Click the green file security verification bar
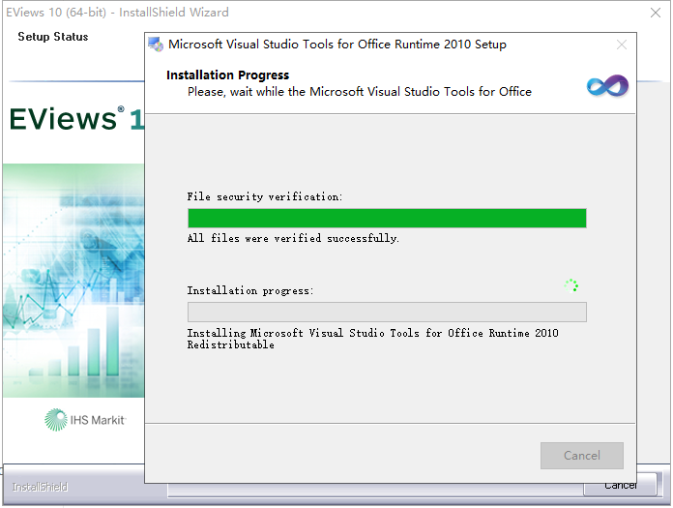This screenshot has width=673, height=508. [x=387, y=218]
